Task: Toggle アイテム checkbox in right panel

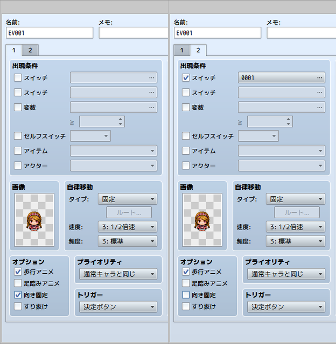Action: pos(186,150)
